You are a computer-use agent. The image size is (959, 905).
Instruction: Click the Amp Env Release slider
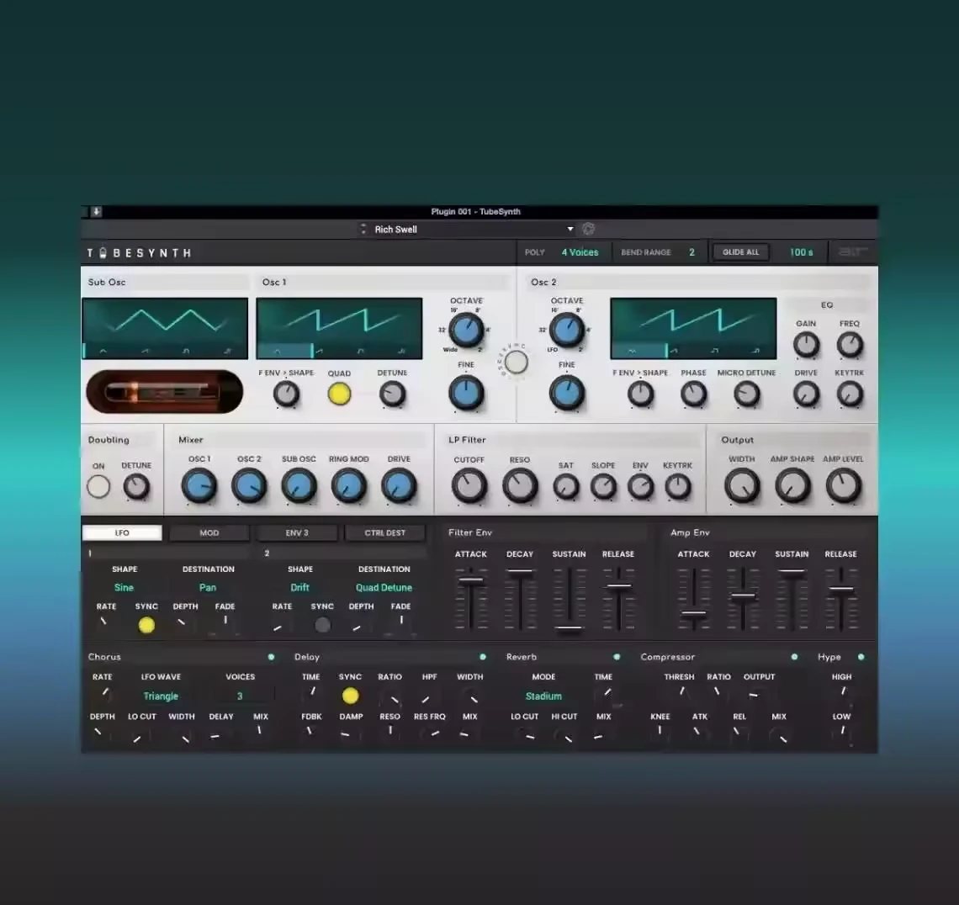841,589
